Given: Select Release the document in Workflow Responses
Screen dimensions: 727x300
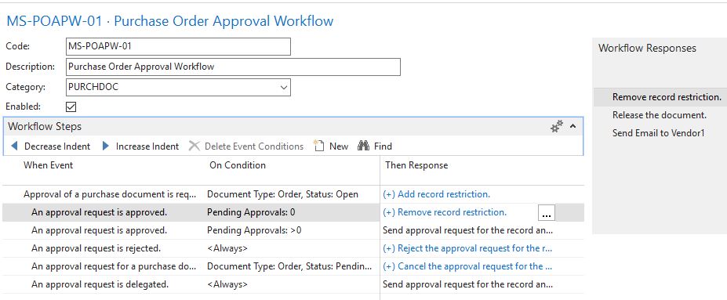Looking at the screenshot, I should point(660,115).
